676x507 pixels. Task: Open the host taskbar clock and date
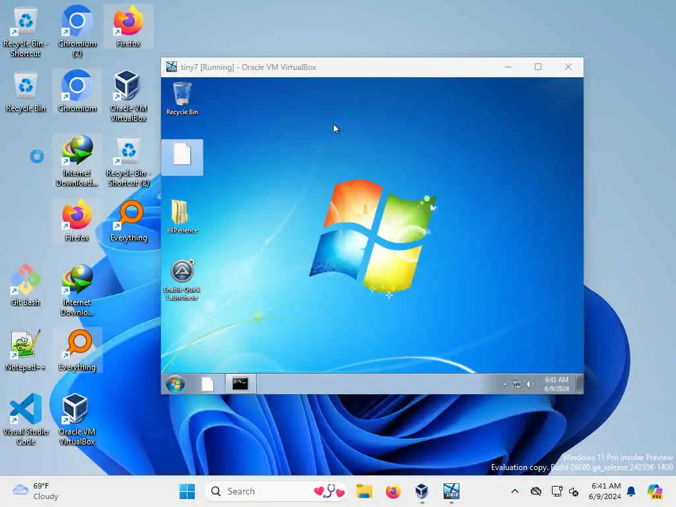(605, 491)
